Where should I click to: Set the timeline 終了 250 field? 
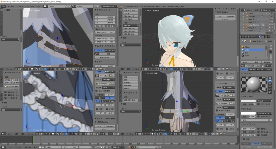69,147
